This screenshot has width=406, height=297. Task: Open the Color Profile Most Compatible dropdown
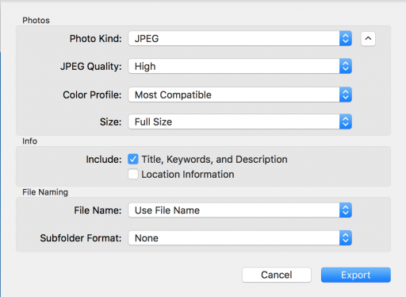[240, 94]
